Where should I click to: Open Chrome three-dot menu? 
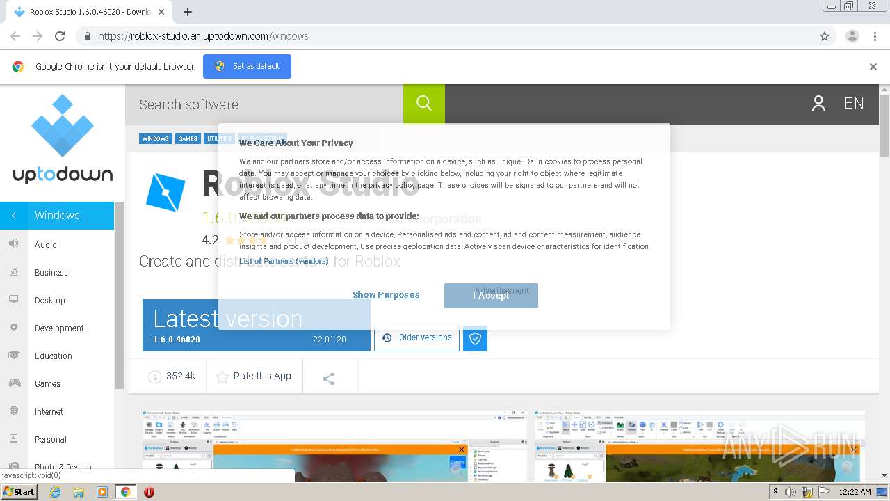pos(875,36)
